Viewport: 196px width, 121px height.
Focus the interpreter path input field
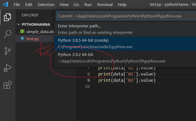[x=126, y=16]
